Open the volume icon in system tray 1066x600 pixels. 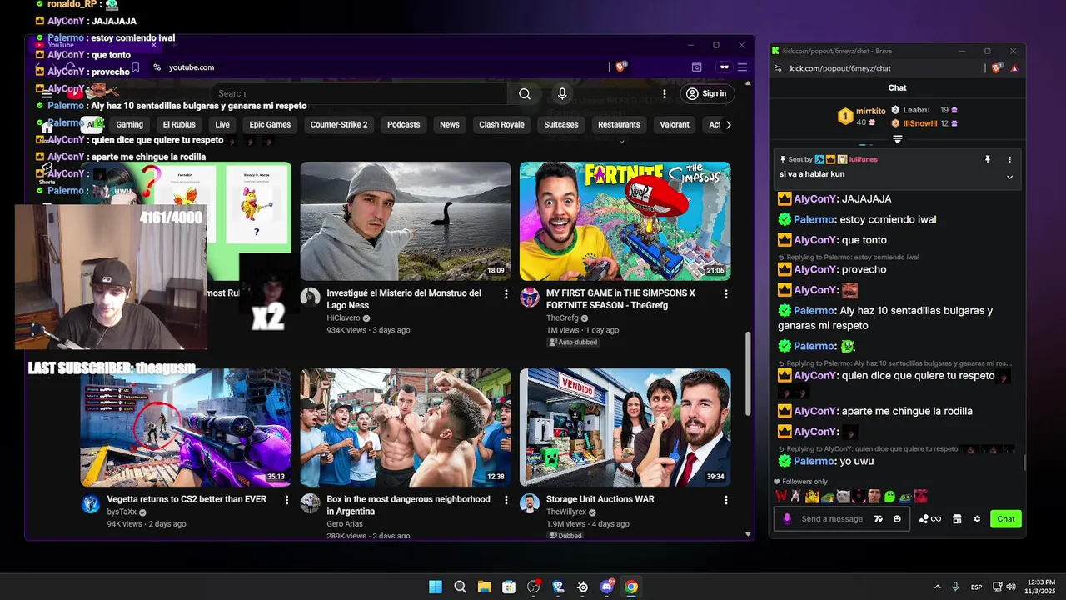(1011, 587)
